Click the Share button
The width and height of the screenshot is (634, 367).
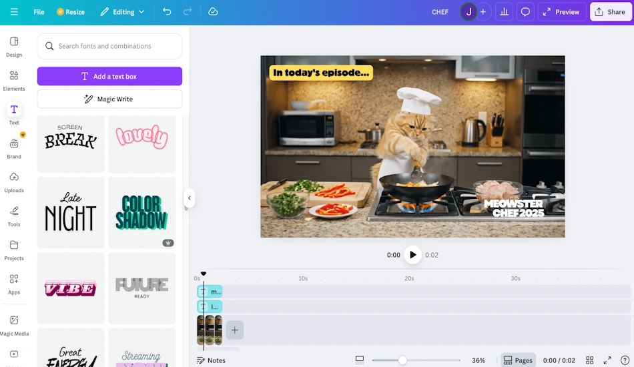[x=611, y=12]
